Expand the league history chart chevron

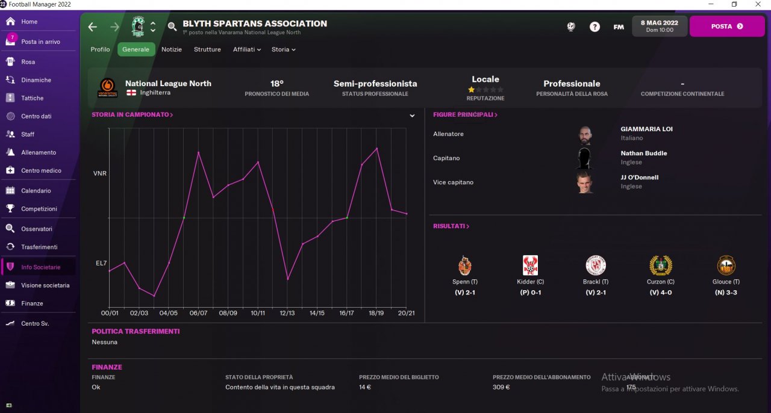tap(412, 116)
